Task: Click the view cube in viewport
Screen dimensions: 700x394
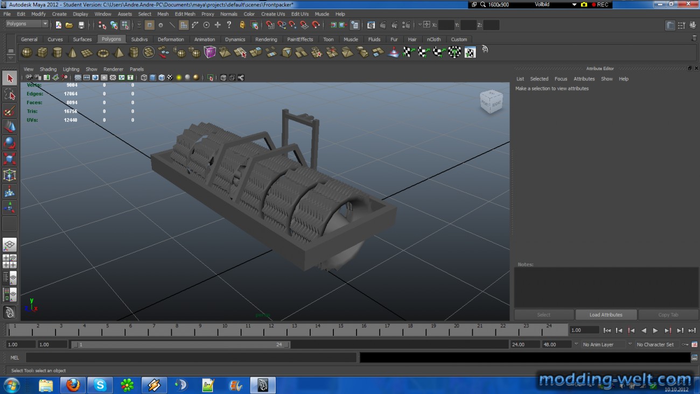Action: [491, 102]
